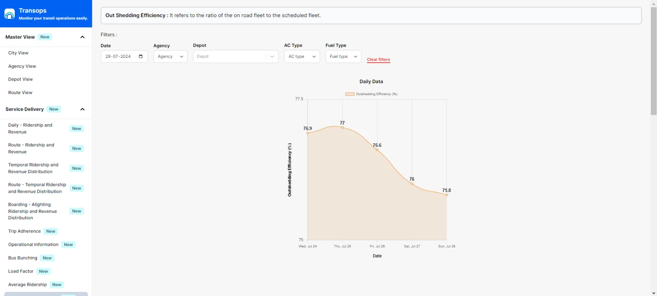Viewport: 657px width, 296px height.
Task: Open City View in sidebar
Action: point(18,53)
